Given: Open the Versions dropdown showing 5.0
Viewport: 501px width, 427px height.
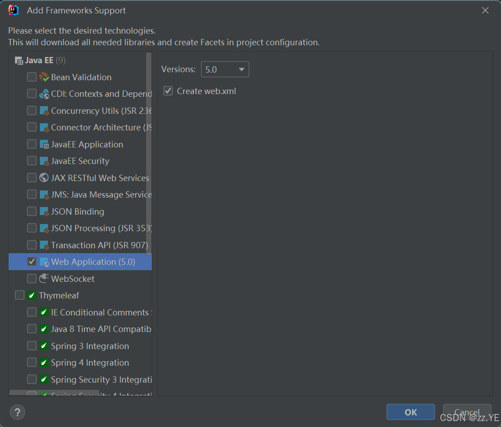Looking at the screenshot, I should (x=225, y=69).
